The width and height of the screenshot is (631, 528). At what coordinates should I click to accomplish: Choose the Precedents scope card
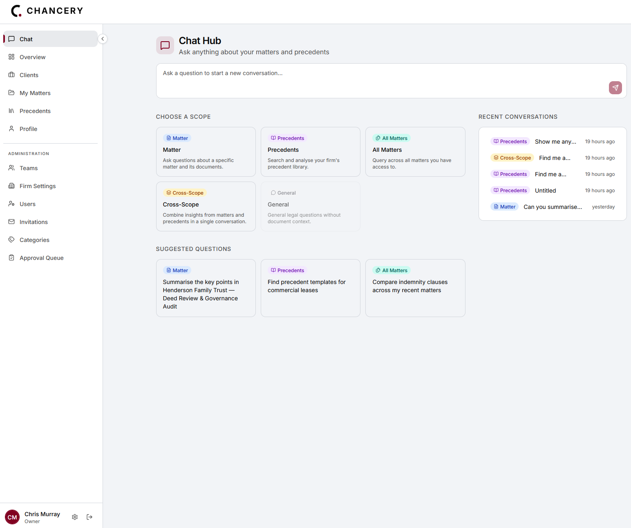tap(311, 152)
